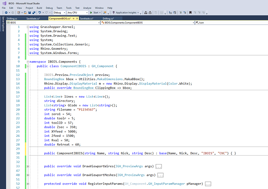Click the filename string "P1234567" in code
This screenshot has height=189, width=268.
pos(85,110)
